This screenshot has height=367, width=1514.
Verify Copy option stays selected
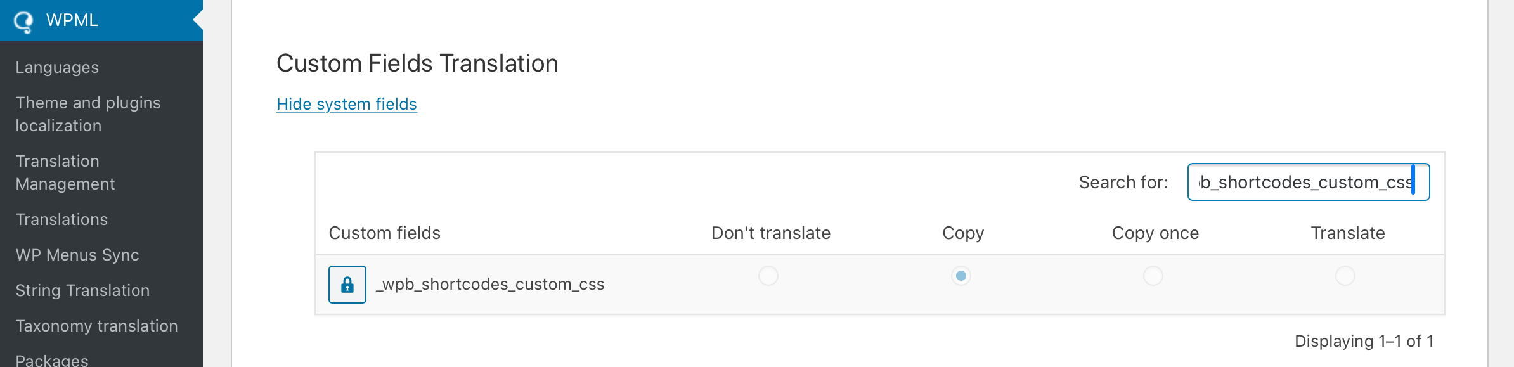[x=961, y=276]
